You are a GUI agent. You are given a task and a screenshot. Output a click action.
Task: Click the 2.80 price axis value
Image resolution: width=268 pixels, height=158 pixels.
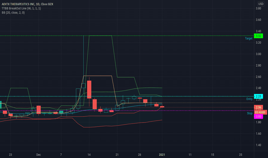(259, 65)
